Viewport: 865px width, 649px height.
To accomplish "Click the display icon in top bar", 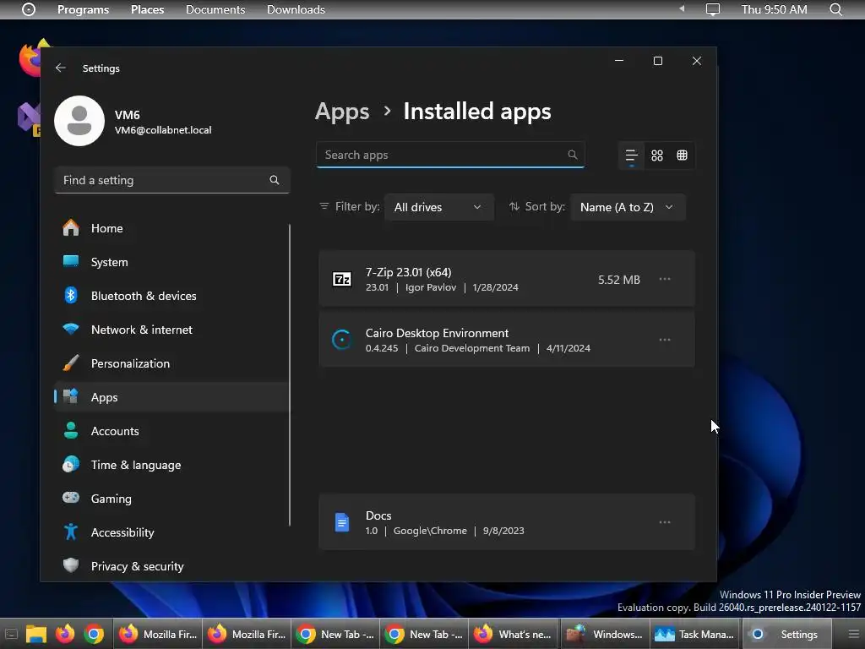I will (x=713, y=9).
